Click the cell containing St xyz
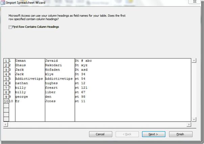The width and height of the screenshot is (204, 144). pyautogui.click(x=133, y=65)
